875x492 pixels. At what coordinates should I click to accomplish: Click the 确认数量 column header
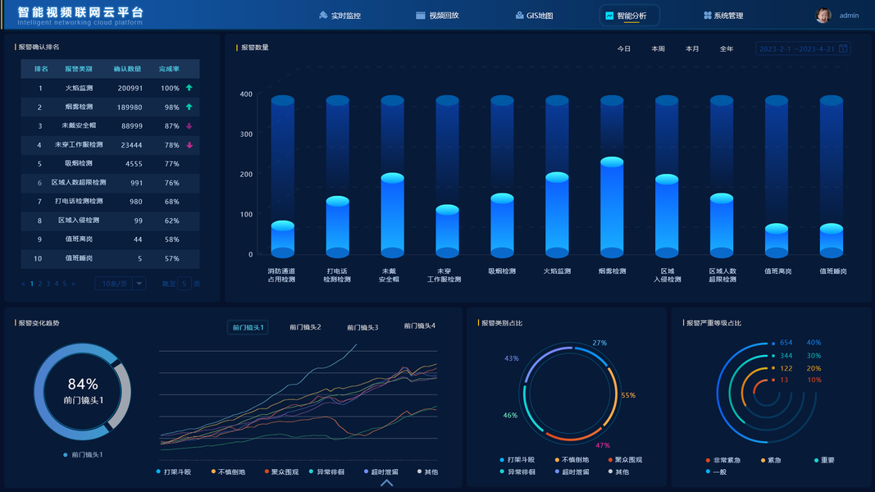click(127, 69)
